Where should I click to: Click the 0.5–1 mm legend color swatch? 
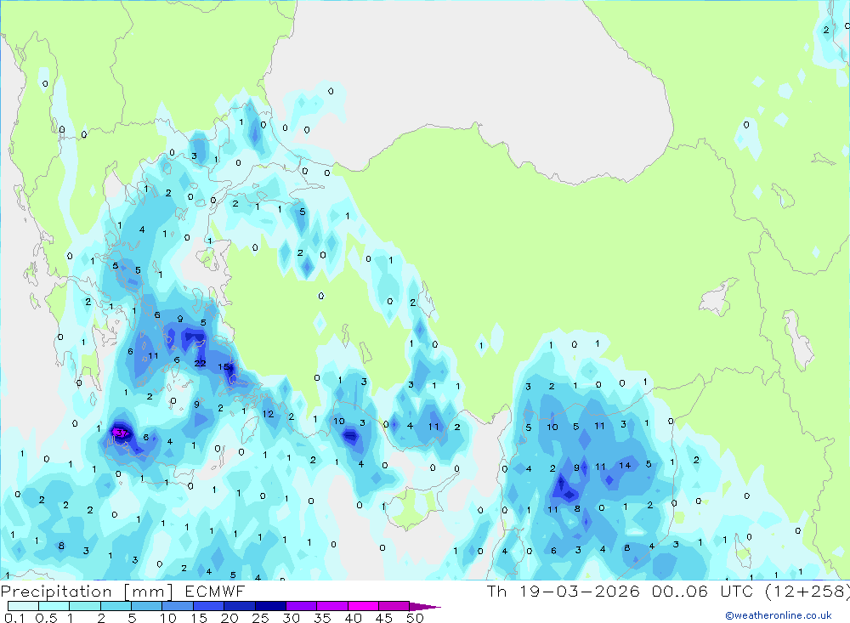[54, 606]
